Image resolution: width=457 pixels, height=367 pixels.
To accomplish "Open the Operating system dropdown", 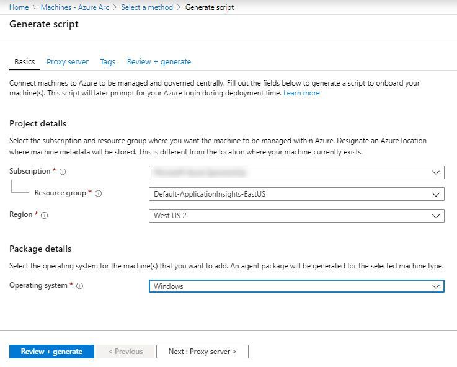I will coord(296,286).
